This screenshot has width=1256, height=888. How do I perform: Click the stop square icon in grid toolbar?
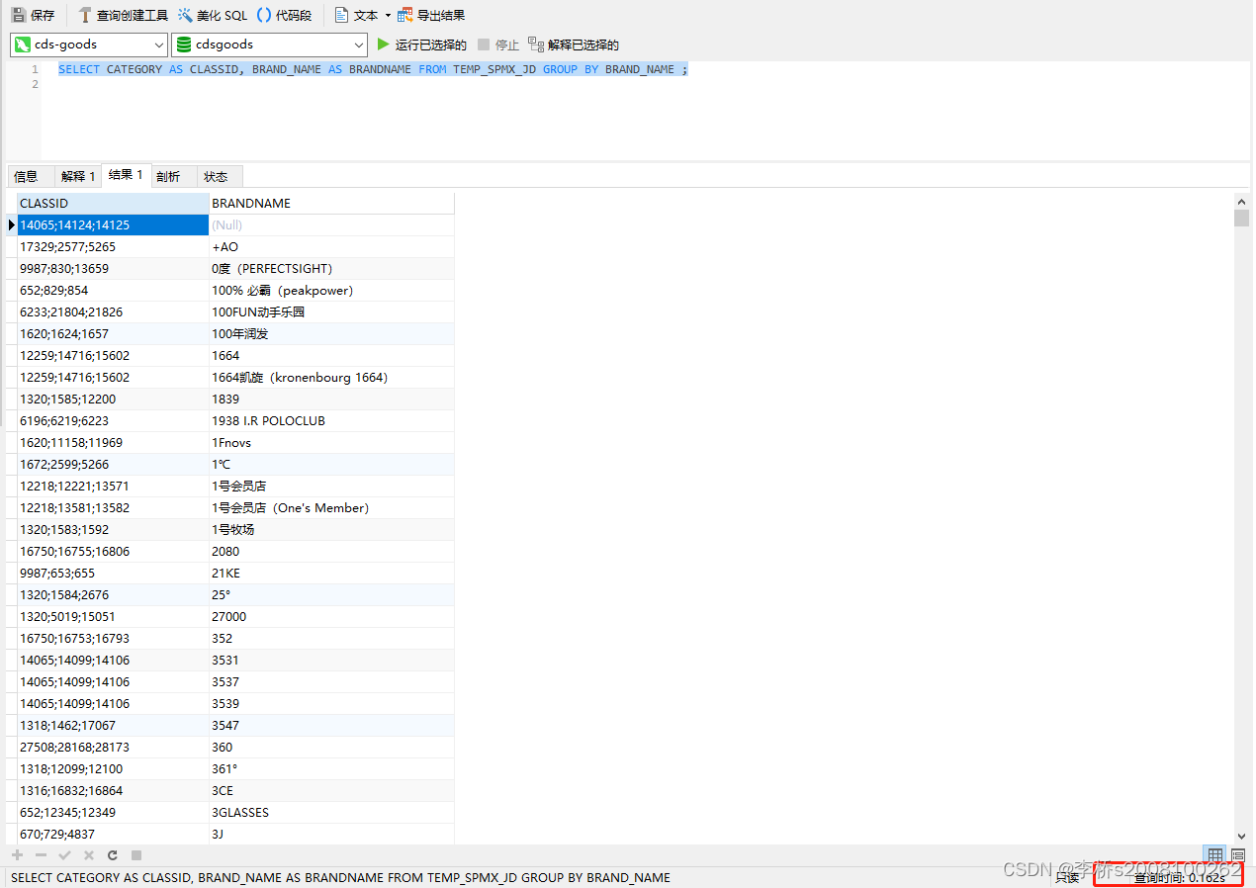[x=136, y=854]
